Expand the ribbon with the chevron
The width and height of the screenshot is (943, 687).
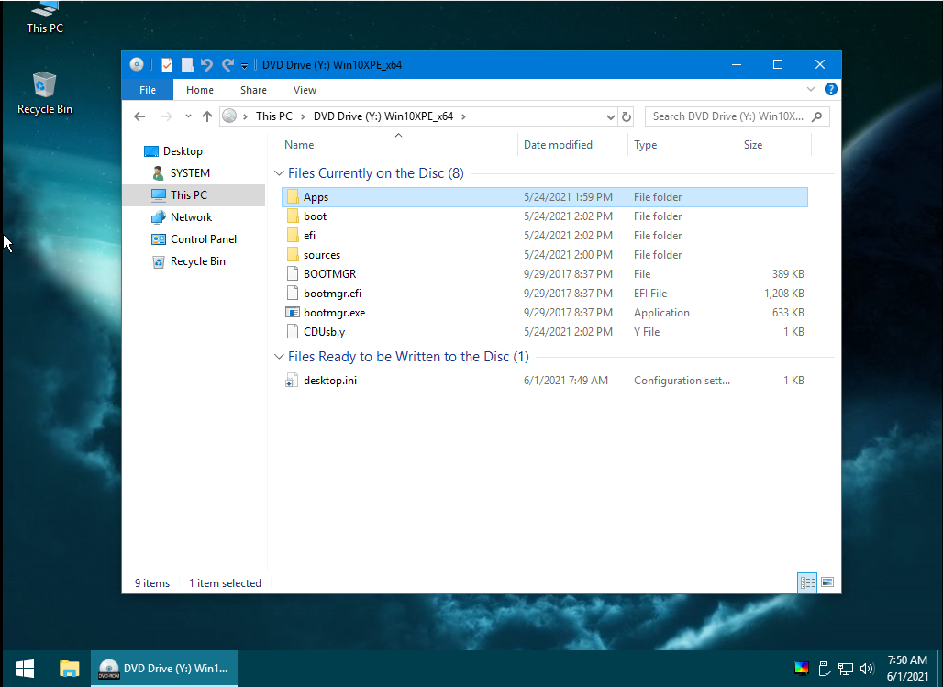click(x=811, y=89)
